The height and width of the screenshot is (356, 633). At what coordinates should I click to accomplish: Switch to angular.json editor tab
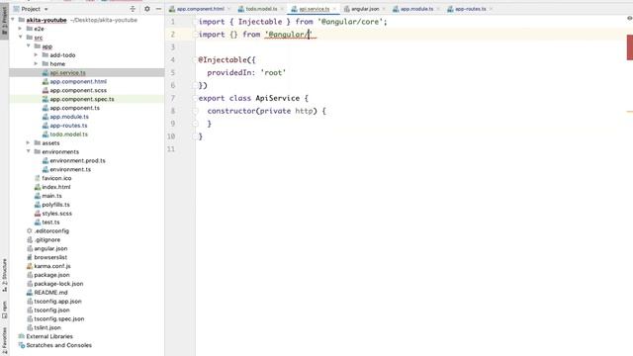365,9
